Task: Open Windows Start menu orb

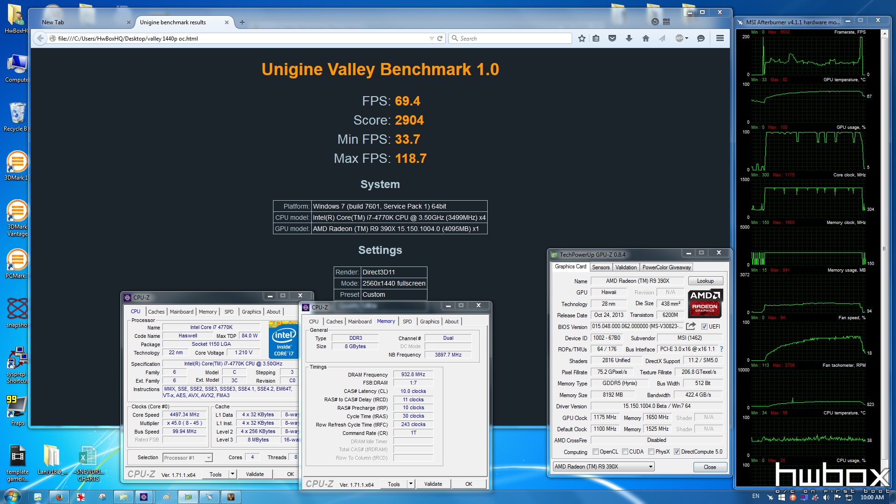Action: pos(12,497)
